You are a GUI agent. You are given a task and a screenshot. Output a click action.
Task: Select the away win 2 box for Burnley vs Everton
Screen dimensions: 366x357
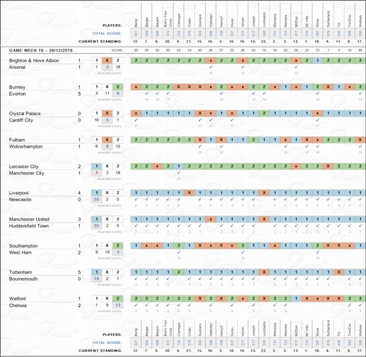tap(118, 87)
